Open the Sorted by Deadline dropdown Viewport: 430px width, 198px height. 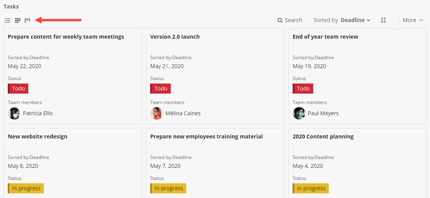[342, 20]
